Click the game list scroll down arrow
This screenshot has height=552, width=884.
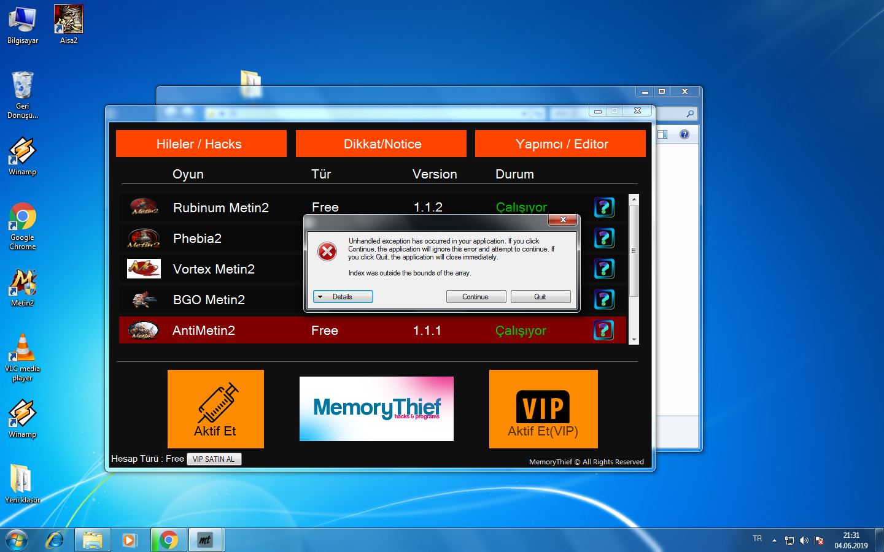(x=634, y=340)
